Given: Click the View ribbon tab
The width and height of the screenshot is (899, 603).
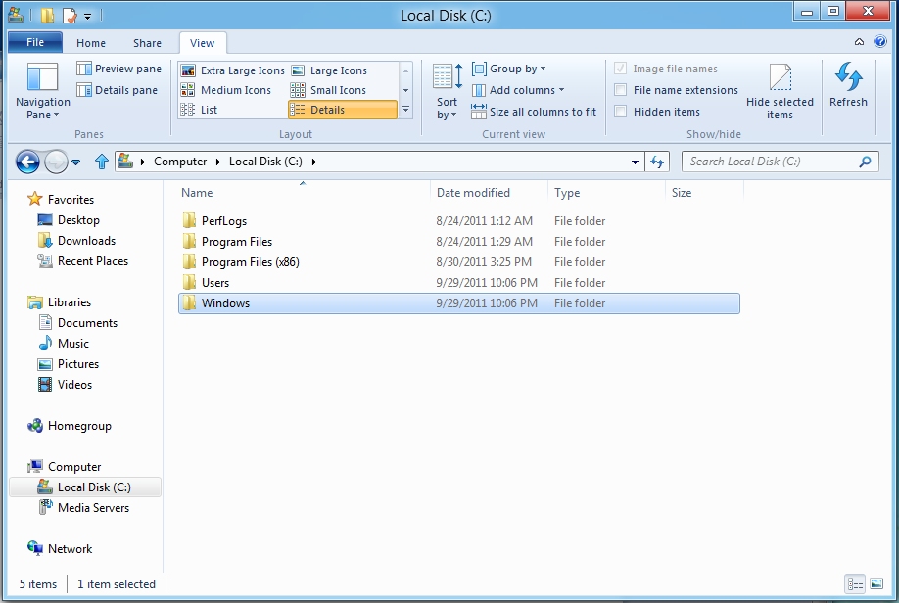Looking at the screenshot, I should point(203,43).
